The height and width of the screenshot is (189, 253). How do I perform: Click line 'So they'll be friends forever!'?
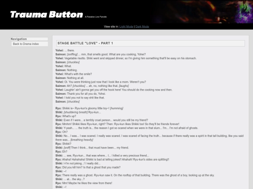[x=117, y=124]
